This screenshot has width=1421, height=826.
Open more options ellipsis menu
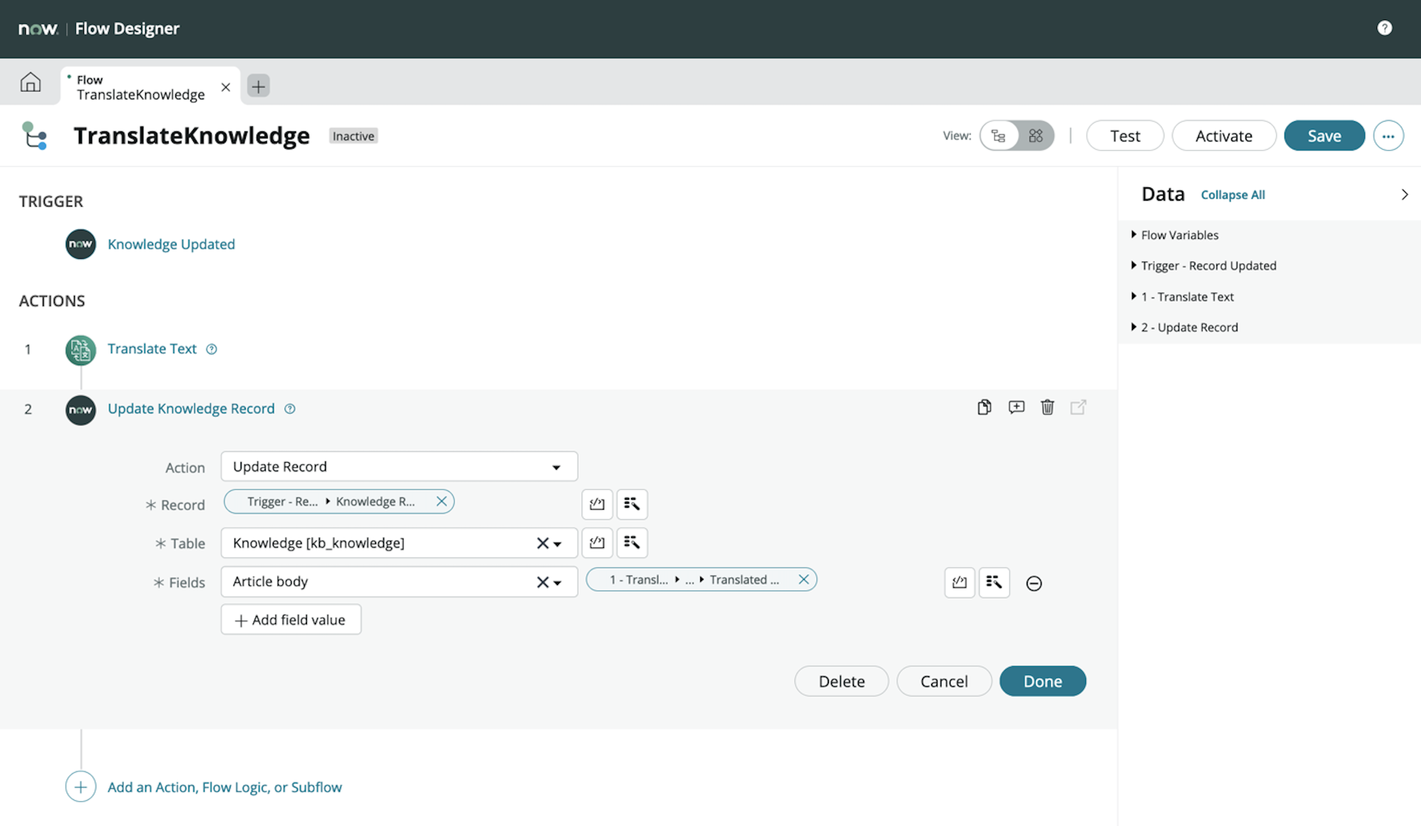coord(1388,136)
